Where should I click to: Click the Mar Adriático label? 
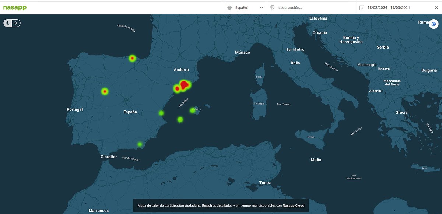(331, 67)
